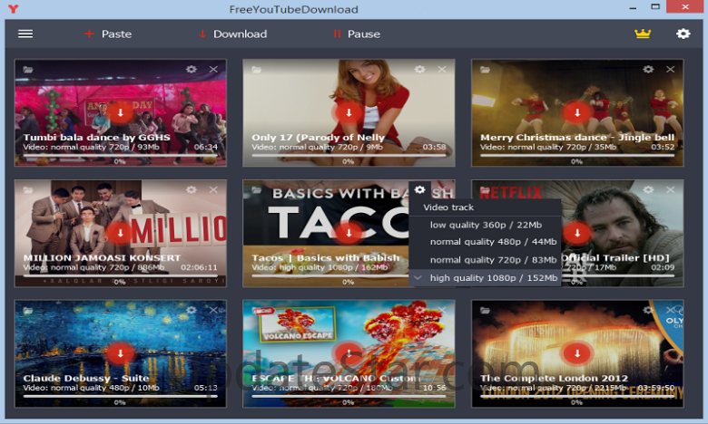Open the premium crown icon
The image size is (708, 424).
pos(642,34)
